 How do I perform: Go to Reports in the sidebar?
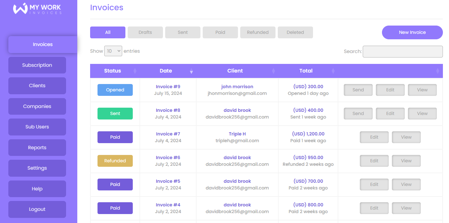coord(37,148)
